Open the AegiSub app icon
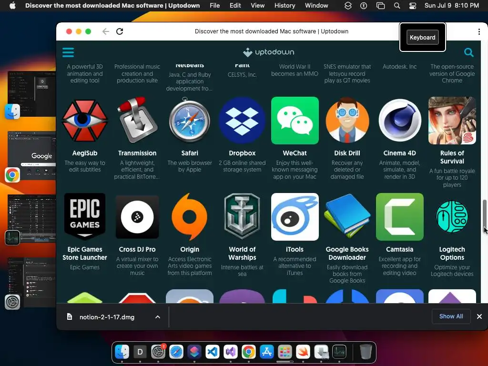Screen dimensions: 488x366 (85, 121)
